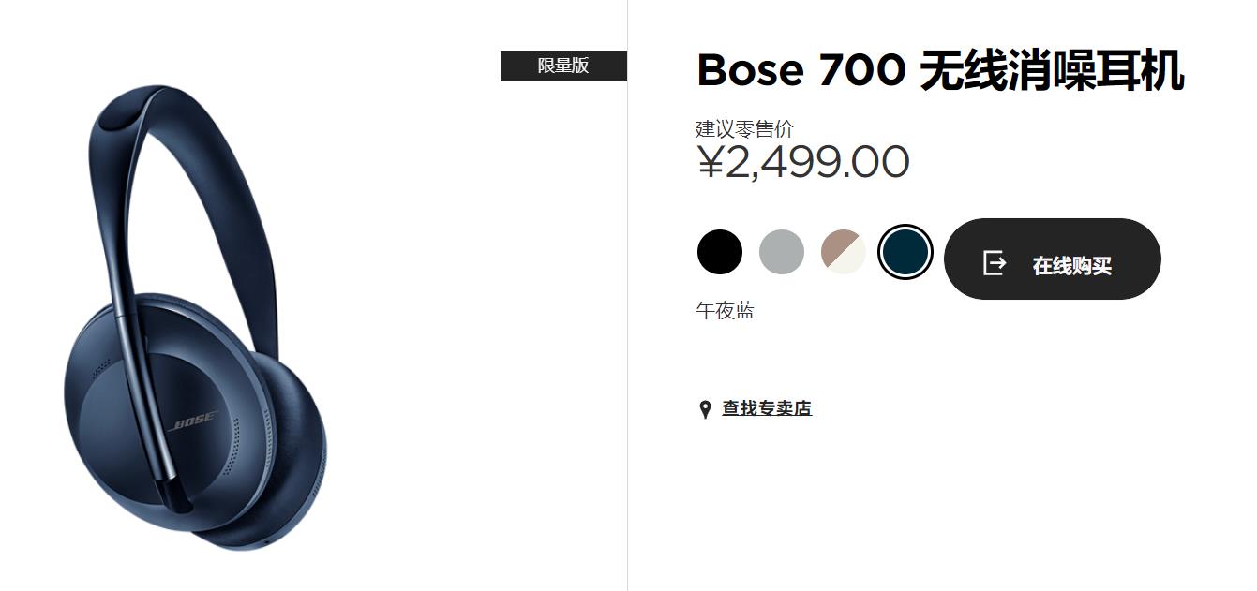Click the selected midnight blue swatch
Image resolution: width=1257 pixels, height=591 pixels.
pyautogui.click(x=905, y=252)
